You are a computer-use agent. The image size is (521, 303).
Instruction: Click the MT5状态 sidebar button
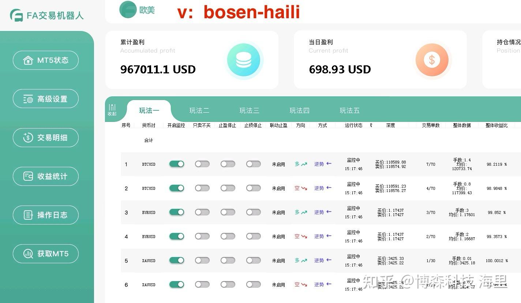pyautogui.click(x=45, y=60)
